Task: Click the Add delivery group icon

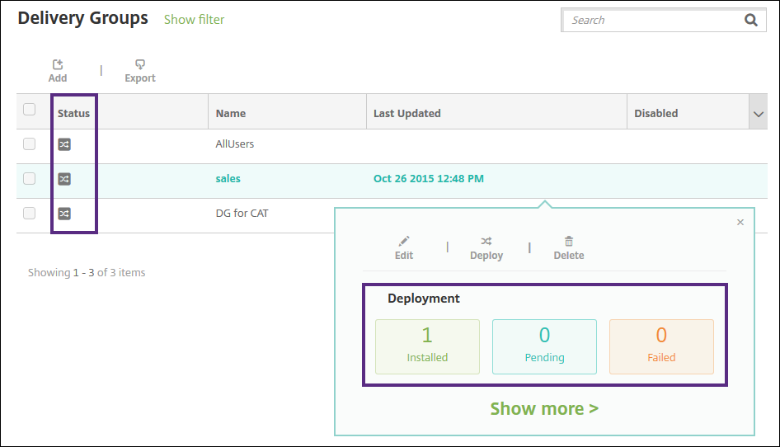Action: pyautogui.click(x=58, y=64)
